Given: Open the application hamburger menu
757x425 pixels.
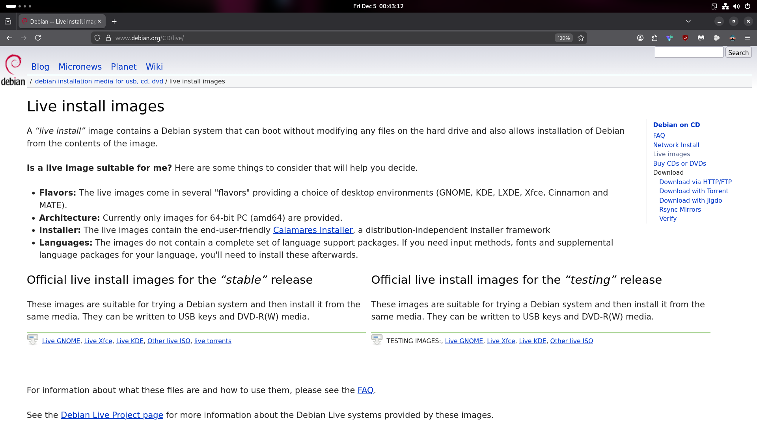Looking at the screenshot, I should coord(748,38).
